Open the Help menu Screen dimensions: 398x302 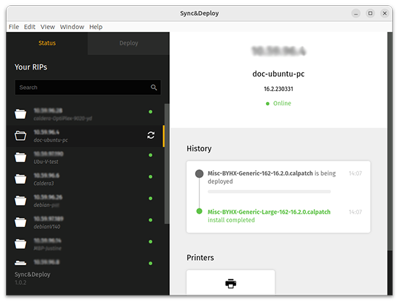96,27
